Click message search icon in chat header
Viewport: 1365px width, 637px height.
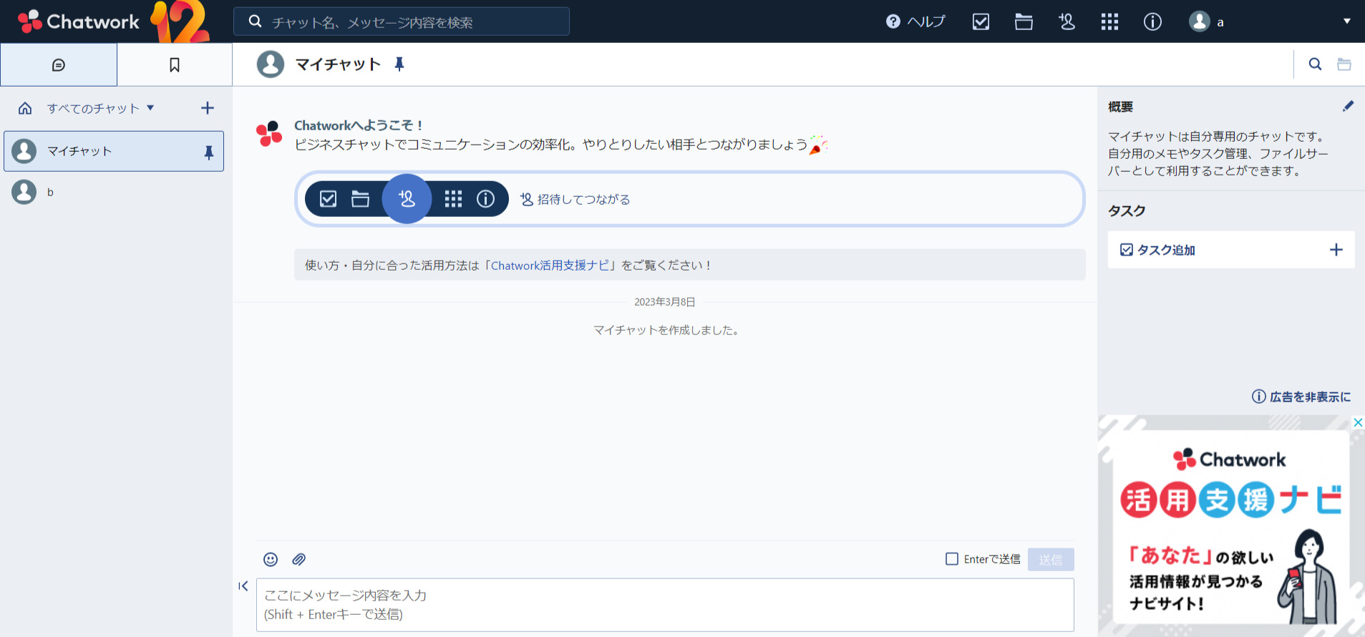[x=1315, y=64]
